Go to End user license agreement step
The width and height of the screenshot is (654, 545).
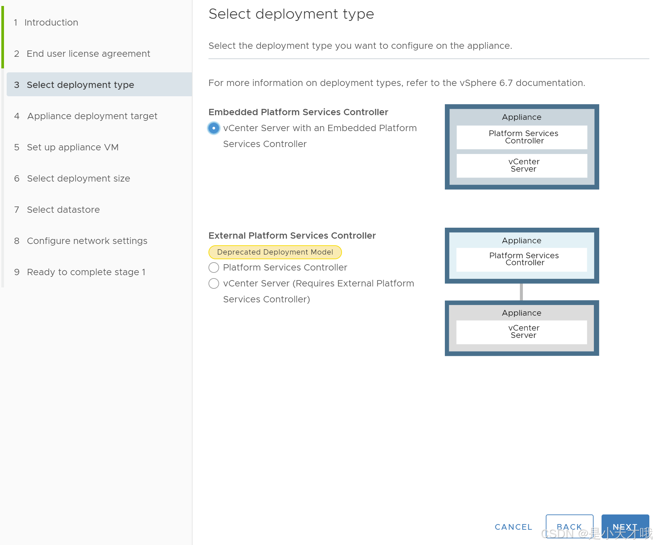pyautogui.click(x=88, y=53)
